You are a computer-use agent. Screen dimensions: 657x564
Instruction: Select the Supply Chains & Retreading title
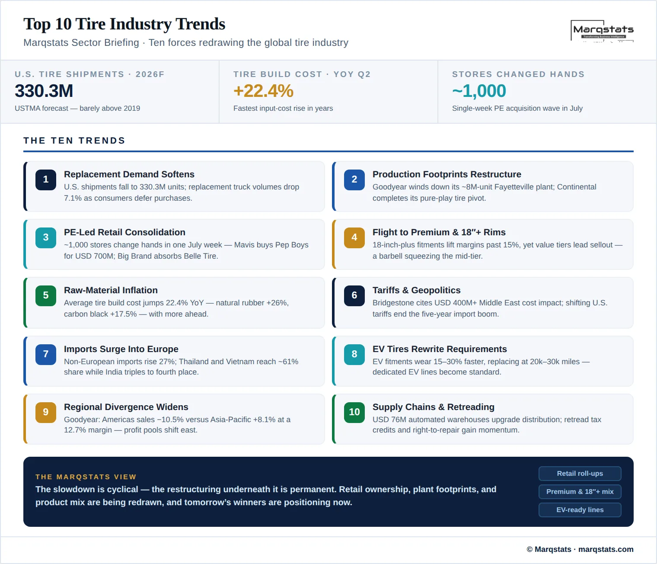pos(434,407)
